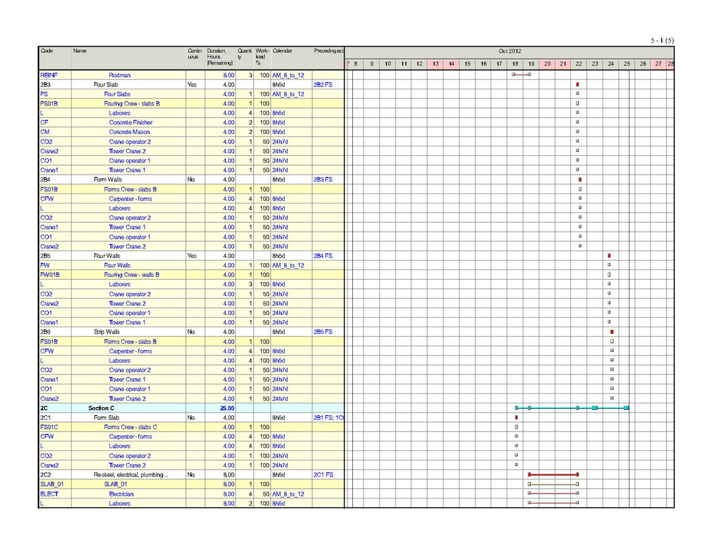Click the SLAB_01 Gantt bar
This screenshot has height=550, width=712.
coord(553,484)
